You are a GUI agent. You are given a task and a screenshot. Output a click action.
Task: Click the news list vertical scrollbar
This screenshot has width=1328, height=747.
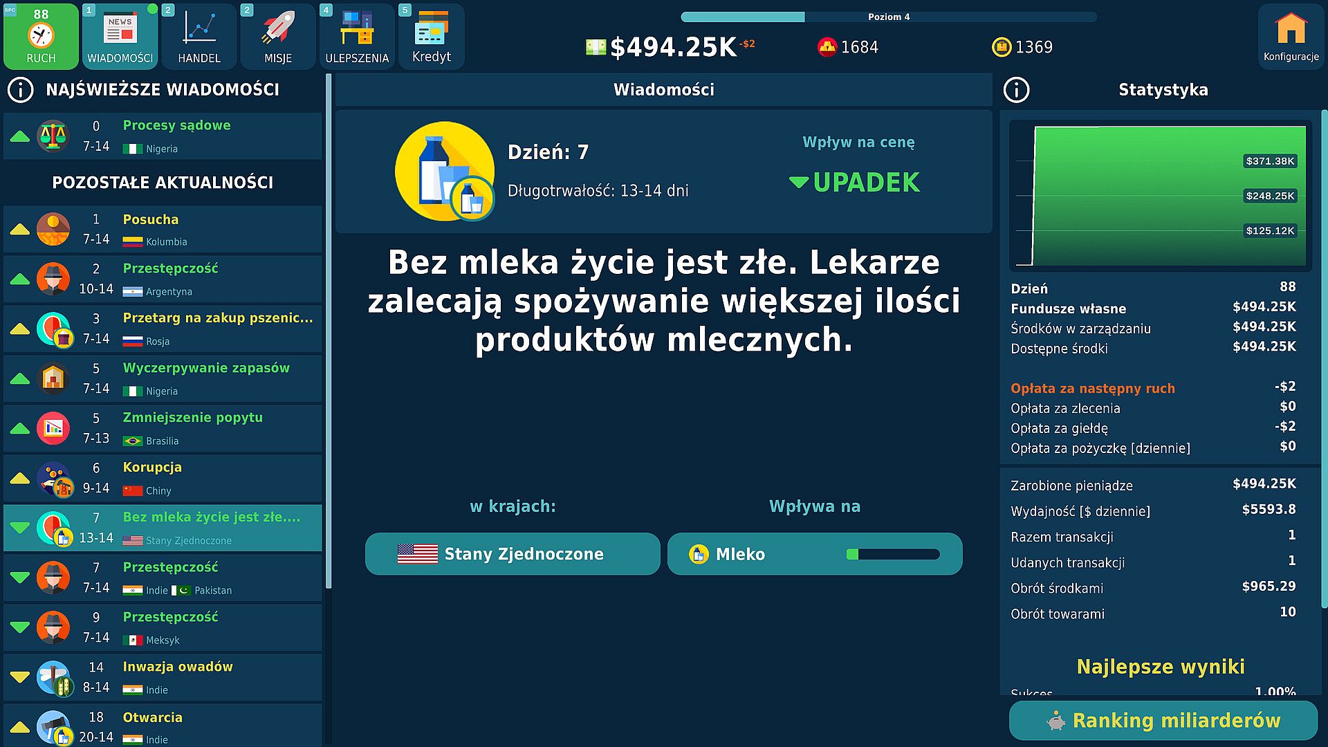(329, 332)
